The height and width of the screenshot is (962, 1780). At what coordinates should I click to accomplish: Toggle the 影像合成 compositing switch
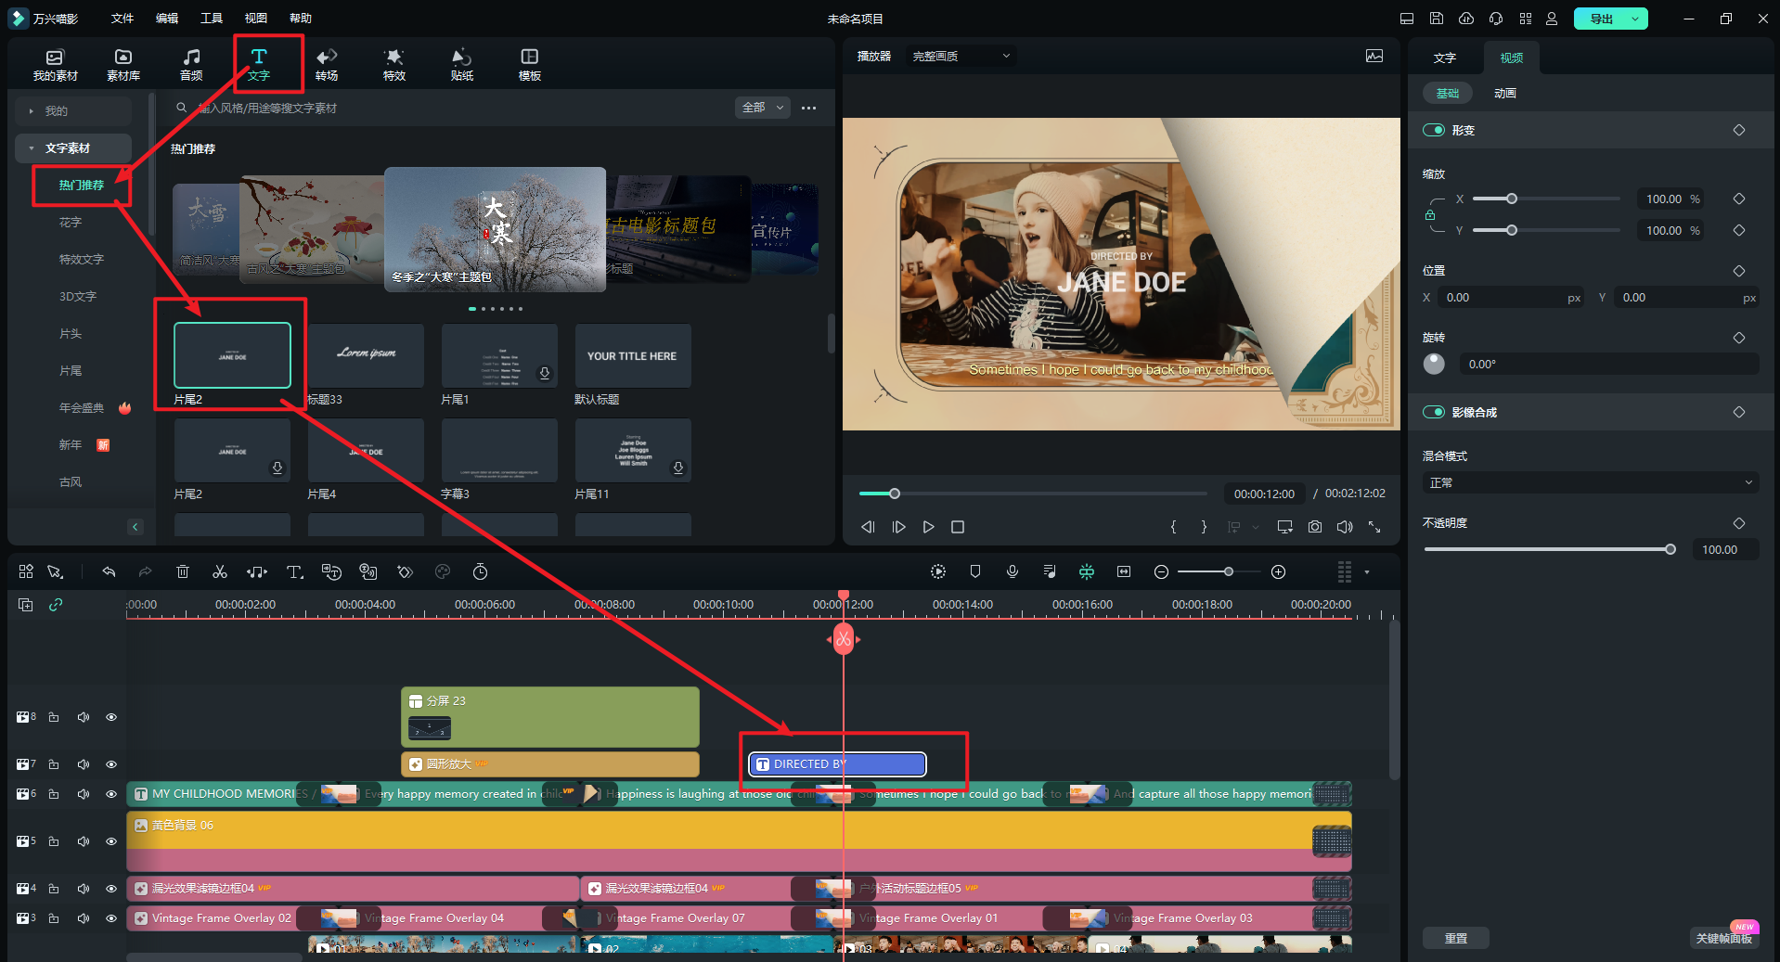point(1434,412)
